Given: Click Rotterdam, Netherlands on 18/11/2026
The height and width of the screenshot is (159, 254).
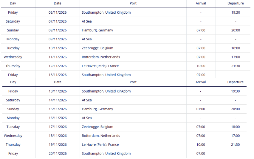Looking at the screenshot, I should coord(101,136).
